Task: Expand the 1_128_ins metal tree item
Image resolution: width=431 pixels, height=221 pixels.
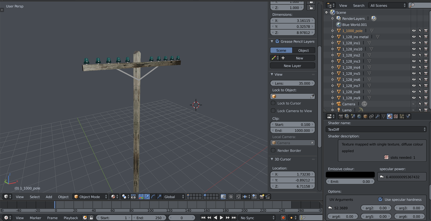Action: click(x=333, y=37)
